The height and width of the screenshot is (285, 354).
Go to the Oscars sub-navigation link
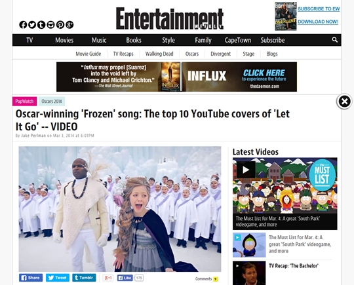pyautogui.click(x=192, y=54)
